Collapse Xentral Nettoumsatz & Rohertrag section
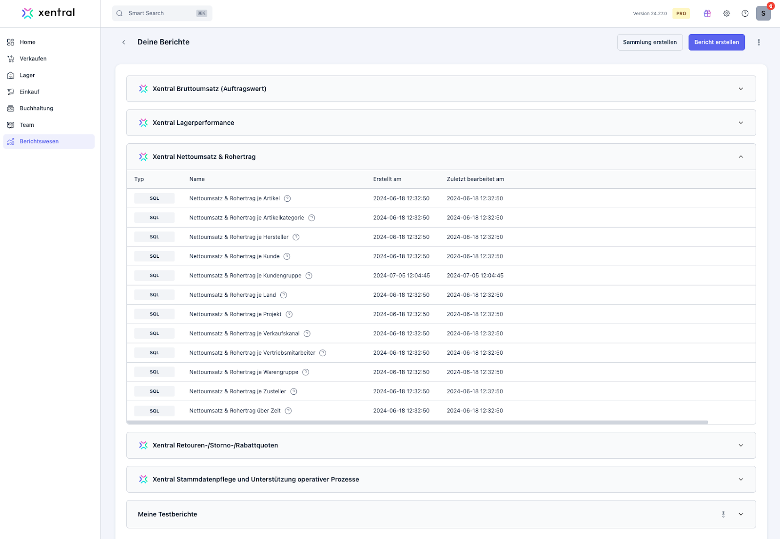Image resolution: width=780 pixels, height=539 pixels. click(x=741, y=157)
